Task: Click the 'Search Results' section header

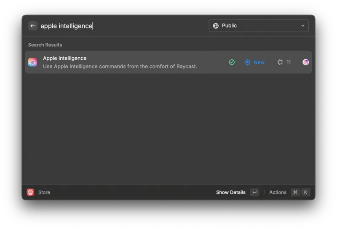Action: coord(45,45)
